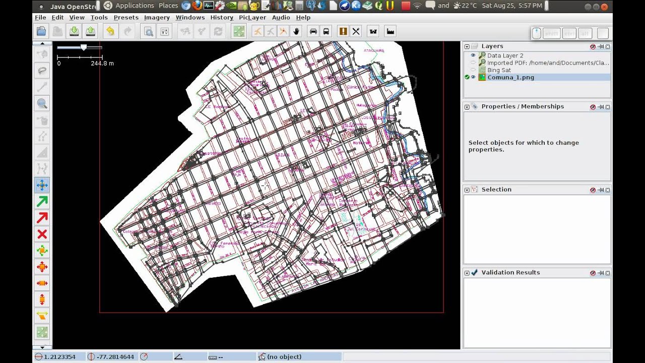
Task: Select the Data Layer 2 row
Action: [537, 55]
